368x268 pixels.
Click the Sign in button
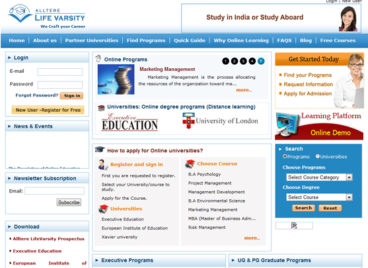(72, 96)
